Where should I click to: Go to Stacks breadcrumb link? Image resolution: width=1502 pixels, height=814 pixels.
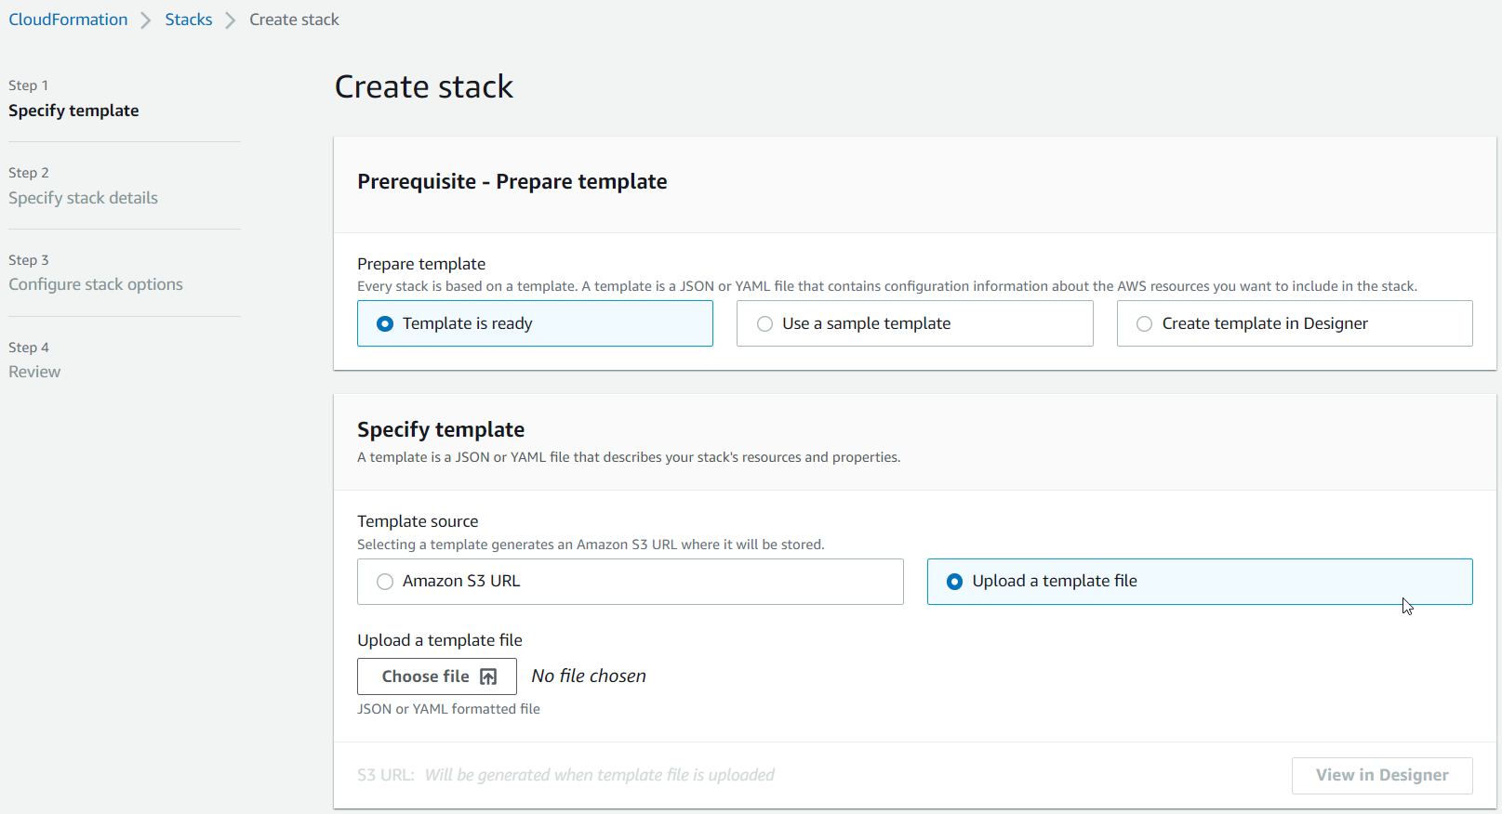tap(188, 20)
